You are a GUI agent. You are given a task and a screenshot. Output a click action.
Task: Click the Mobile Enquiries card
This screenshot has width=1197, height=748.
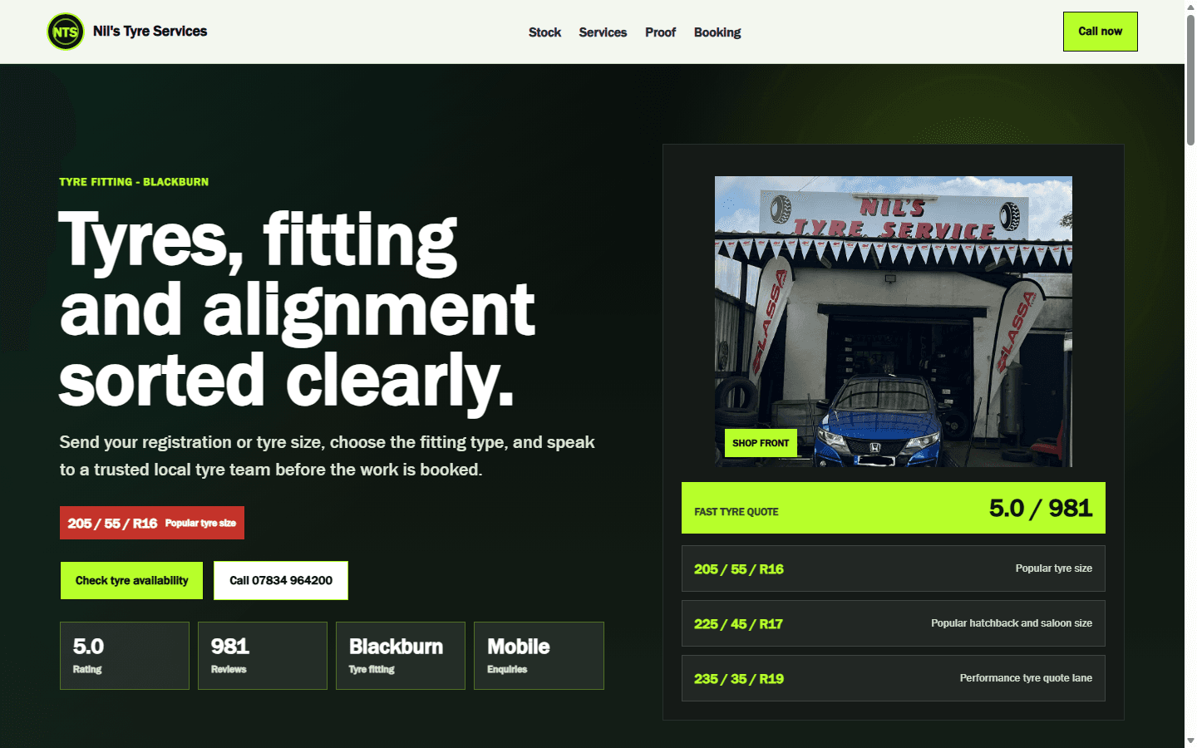[x=539, y=656]
